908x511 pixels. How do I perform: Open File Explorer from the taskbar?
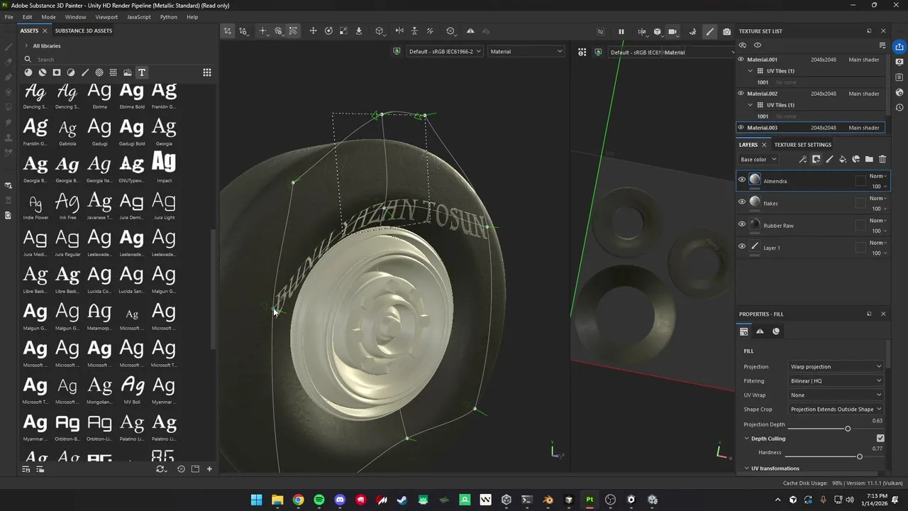[277, 500]
